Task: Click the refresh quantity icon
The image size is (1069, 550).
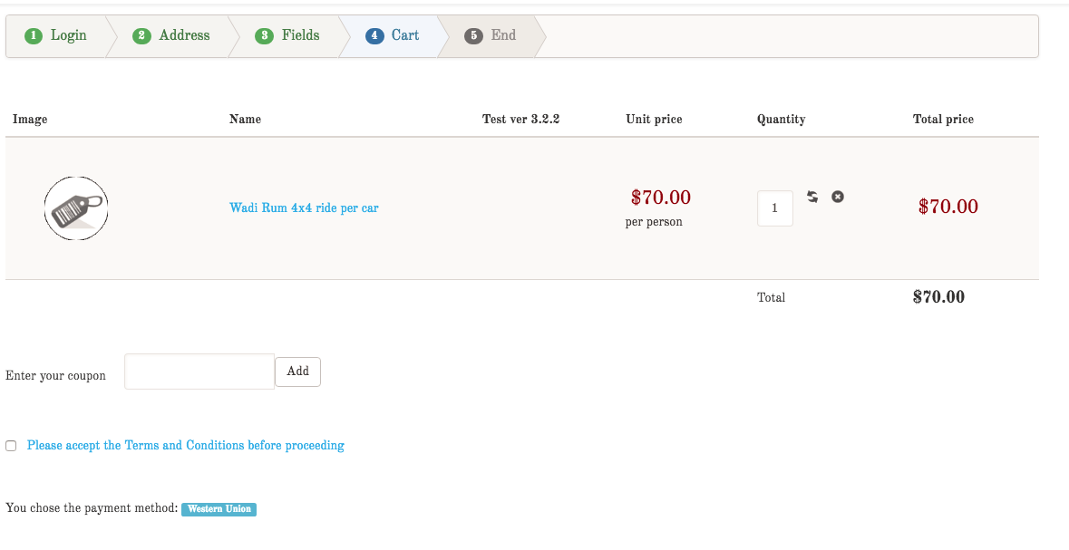Action: (x=813, y=197)
